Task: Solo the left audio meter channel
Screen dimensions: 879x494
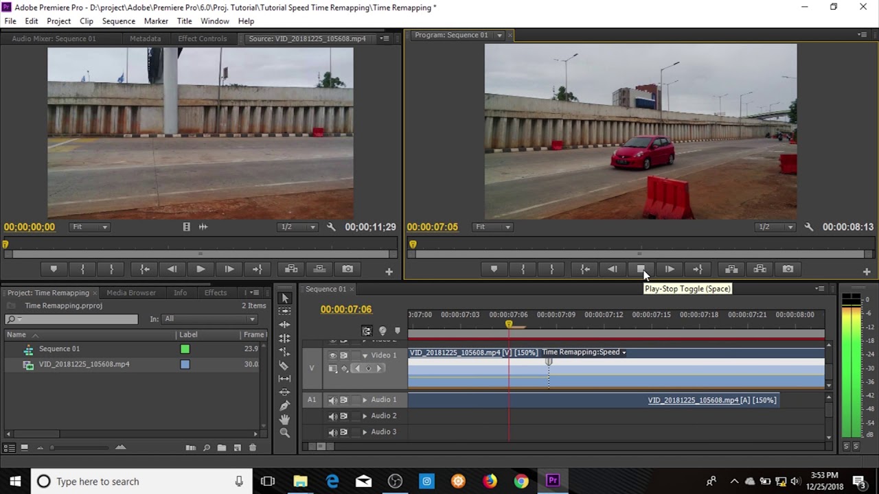Action: (x=846, y=446)
